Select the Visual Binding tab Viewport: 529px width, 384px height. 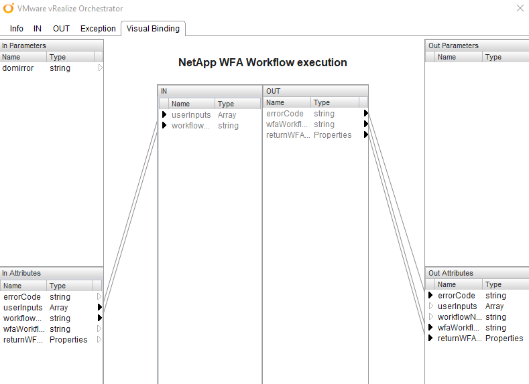[x=153, y=29]
